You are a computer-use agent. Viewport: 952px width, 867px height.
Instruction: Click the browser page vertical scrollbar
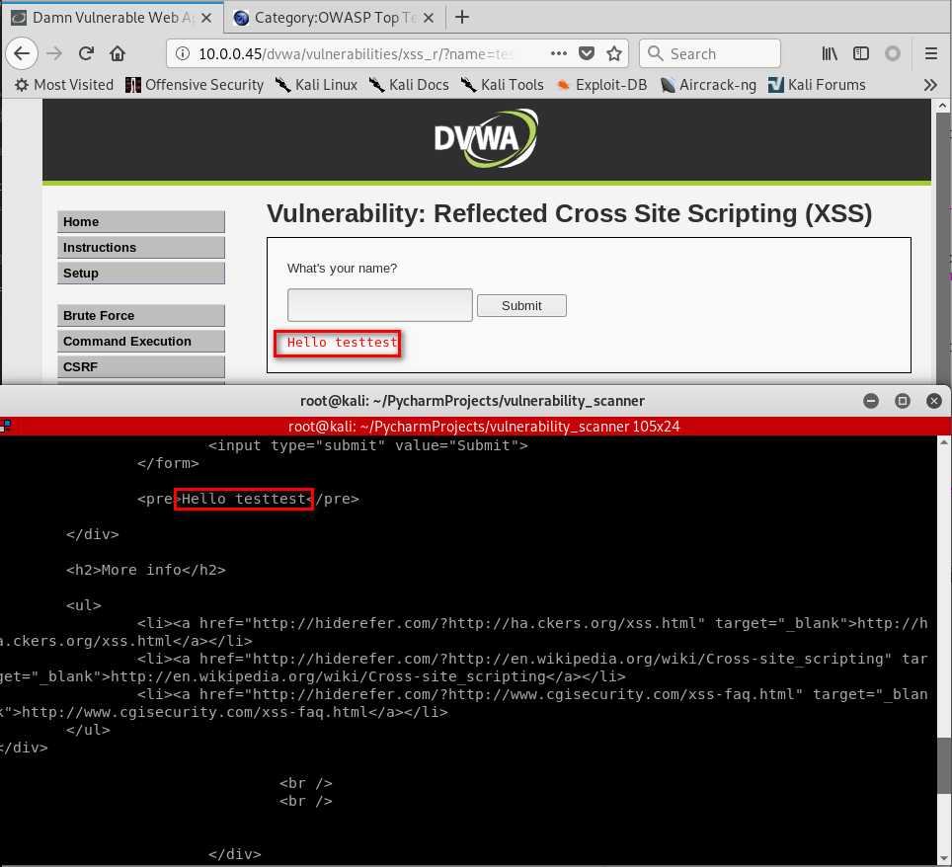point(942,243)
